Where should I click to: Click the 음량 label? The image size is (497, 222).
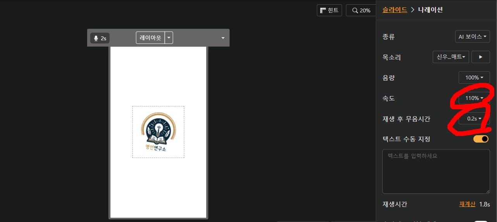pos(389,78)
